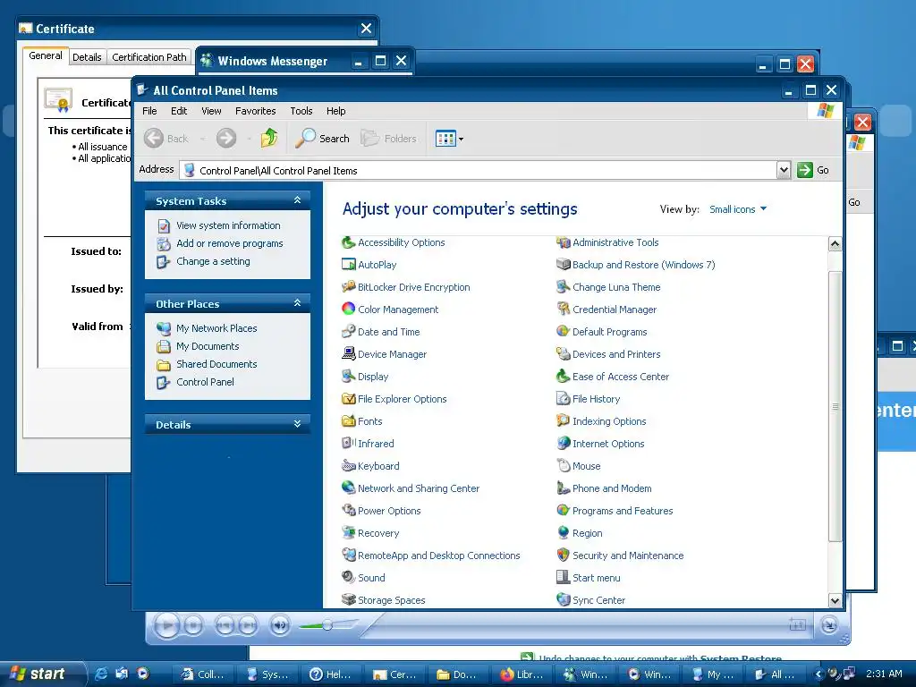Open Devices and Printers icon
Image resolution: width=916 pixels, height=687 pixels.
click(564, 354)
